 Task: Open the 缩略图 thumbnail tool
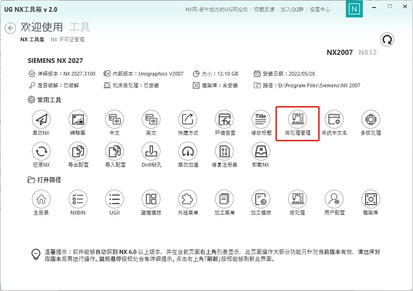pyautogui.click(x=78, y=120)
